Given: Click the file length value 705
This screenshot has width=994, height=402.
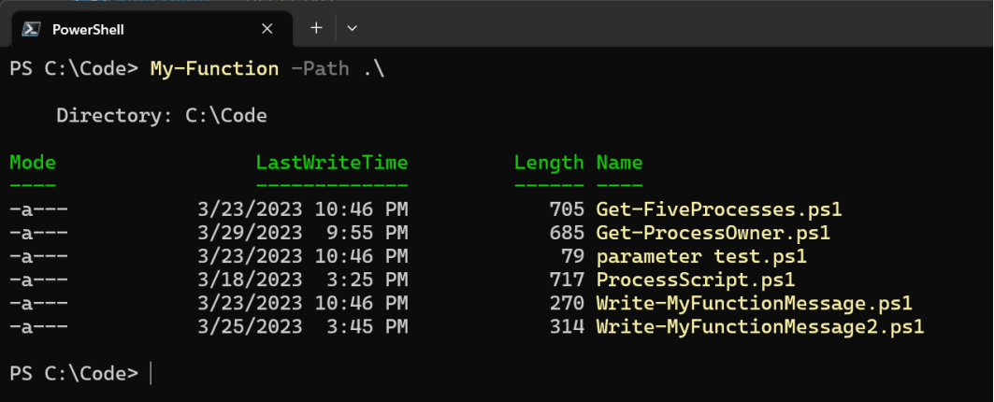Looking at the screenshot, I should click(x=567, y=209).
